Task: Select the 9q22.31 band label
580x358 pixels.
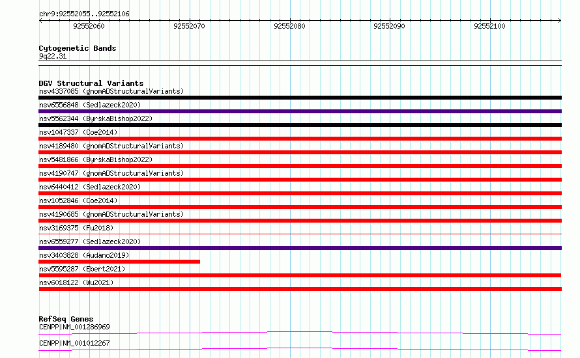Action: tap(53, 57)
